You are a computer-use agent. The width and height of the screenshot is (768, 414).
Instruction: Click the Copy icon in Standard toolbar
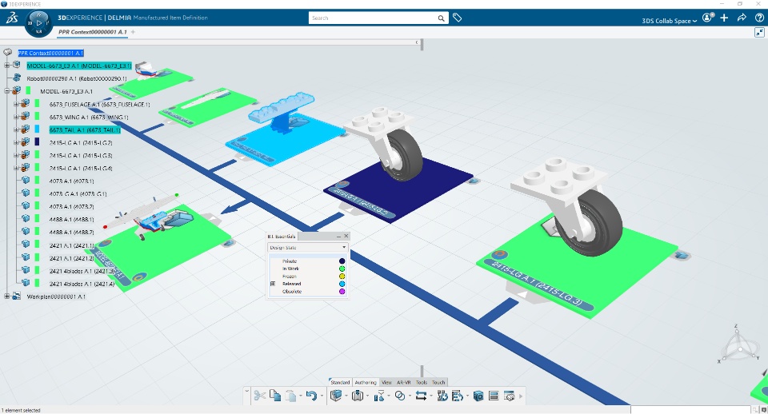tap(275, 396)
